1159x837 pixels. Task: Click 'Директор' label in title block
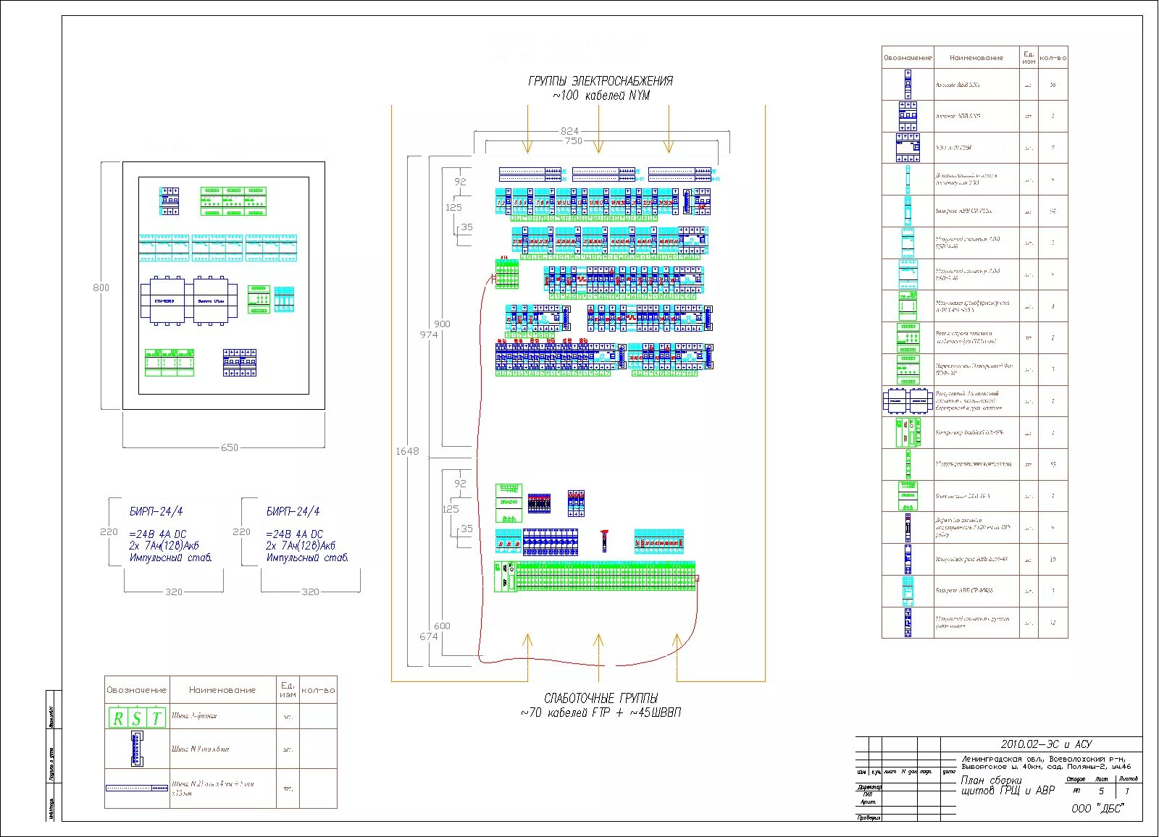[x=869, y=787]
